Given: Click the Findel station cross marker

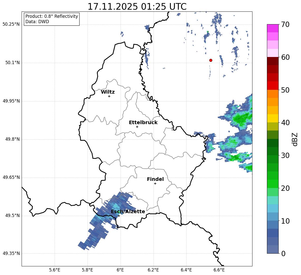Looking at the screenshot, I should pos(155,184).
